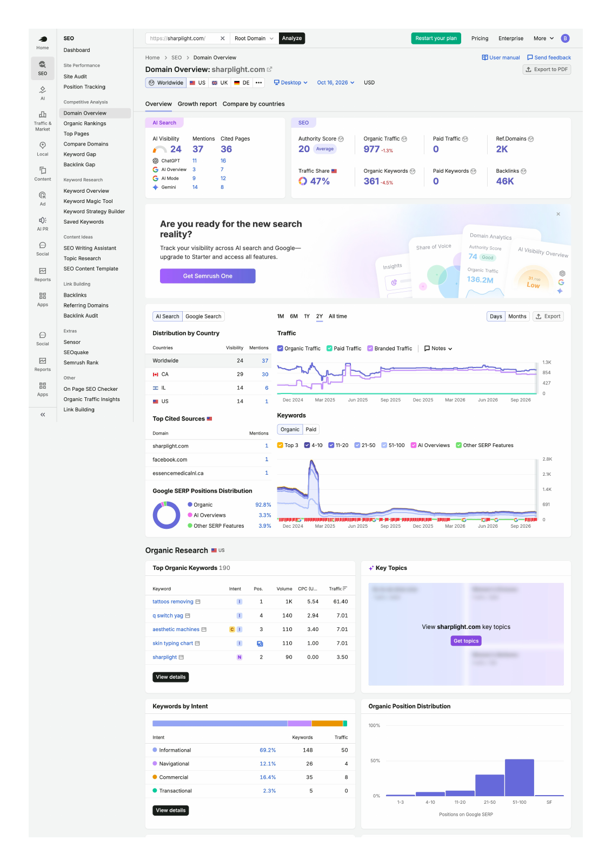Click Export to PDF button
This screenshot has width=612, height=866.
(547, 69)
